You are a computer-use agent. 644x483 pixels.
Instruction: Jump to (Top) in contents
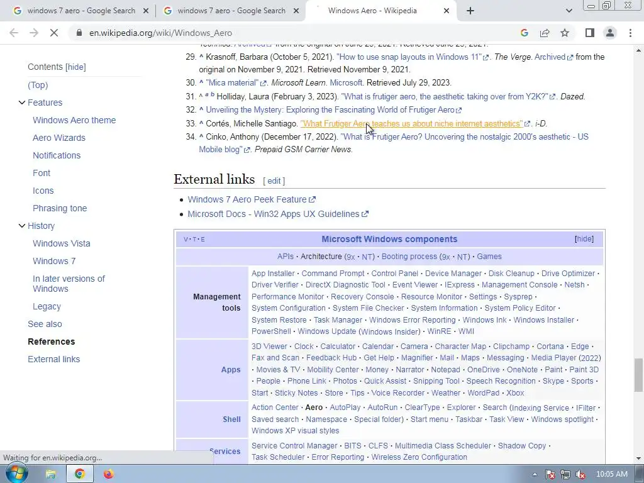[38, 85]
